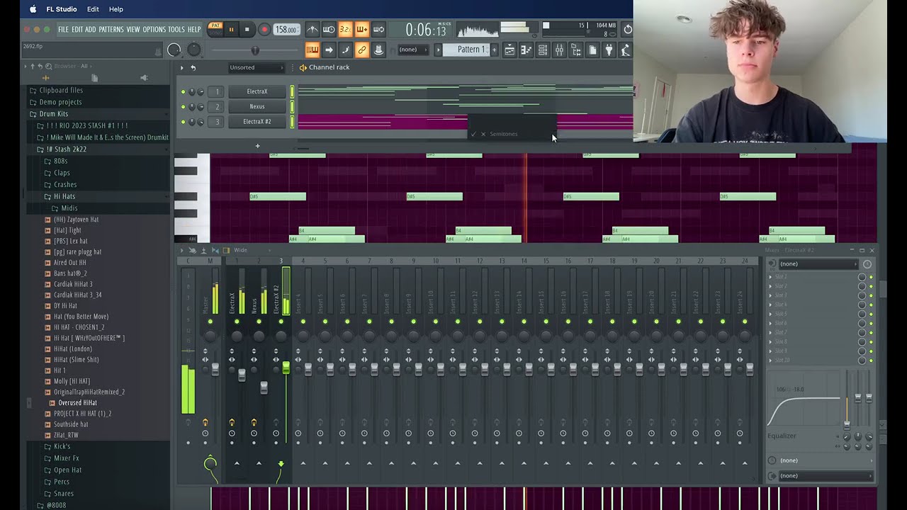Add new pattern with plus button
907x510 pixels.
pyautogui.click(x=494, y=50)
